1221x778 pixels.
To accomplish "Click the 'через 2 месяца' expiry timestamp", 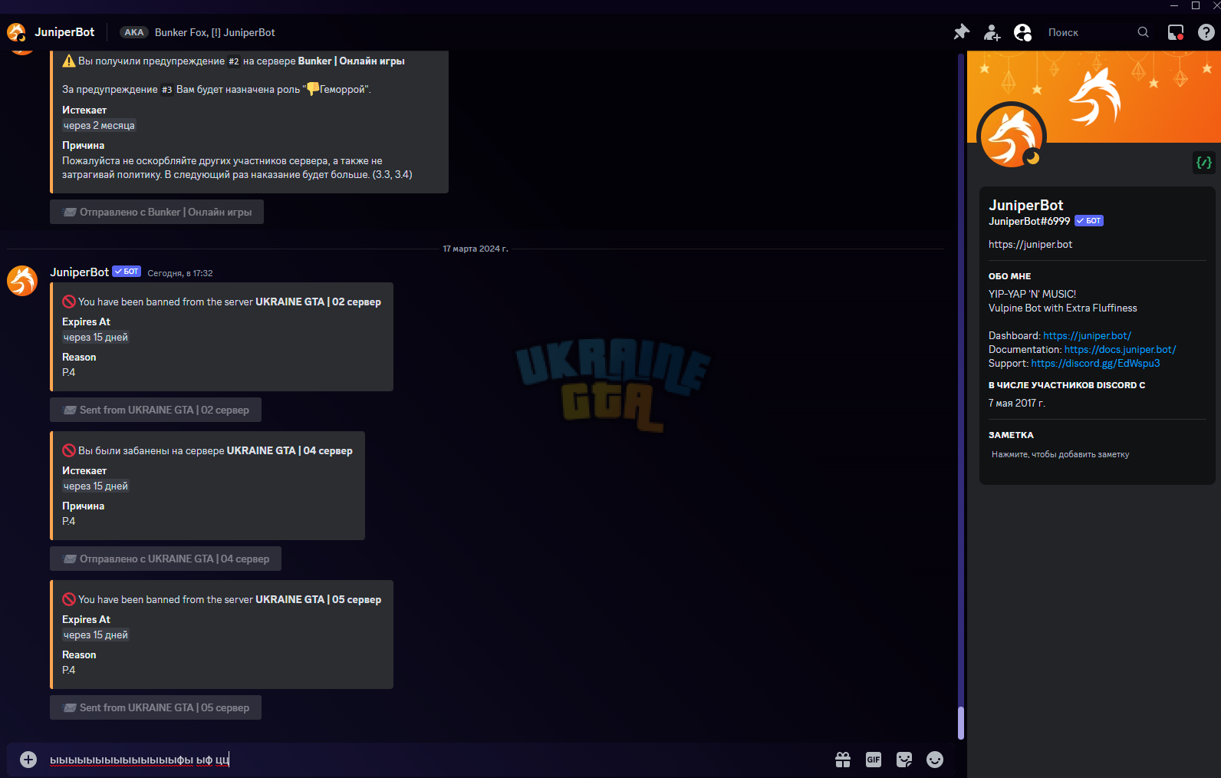I will (x=99, y=126).
